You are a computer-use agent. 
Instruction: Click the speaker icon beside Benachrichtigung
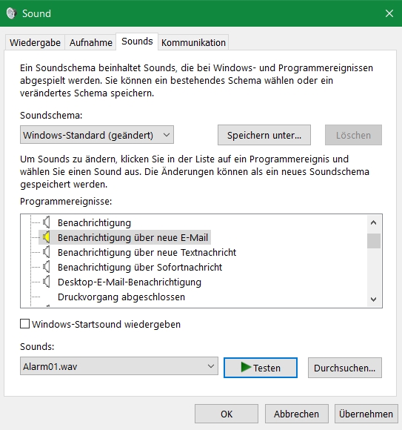(47, 222)
